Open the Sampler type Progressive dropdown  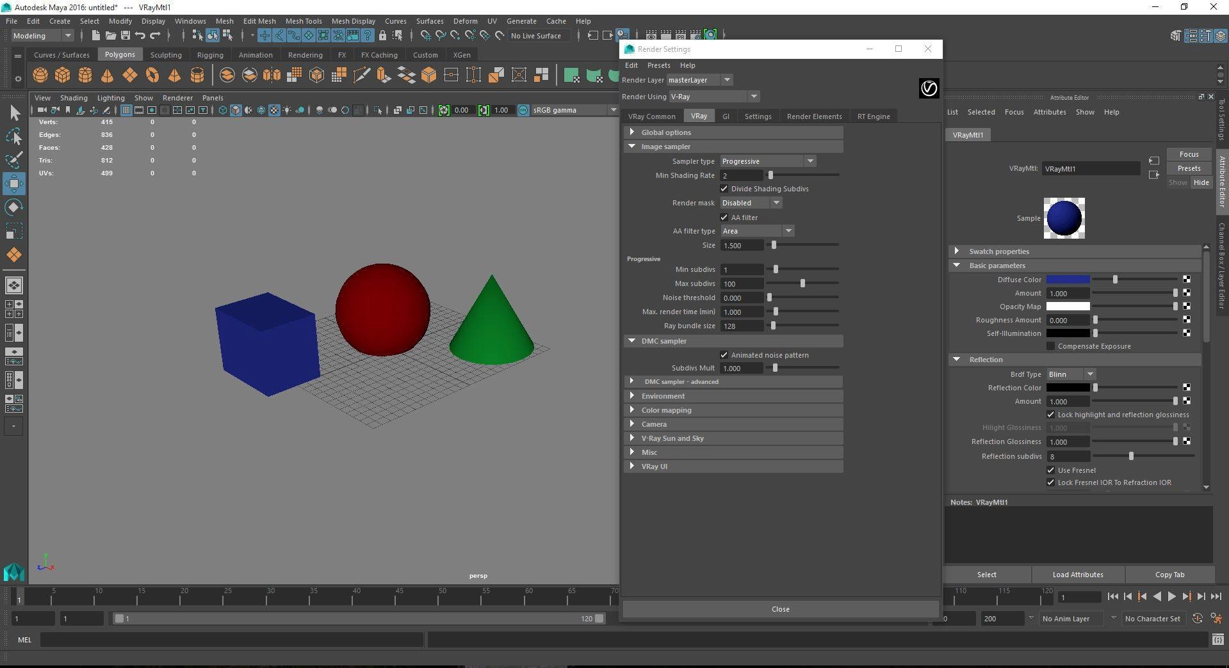point(768,161)
